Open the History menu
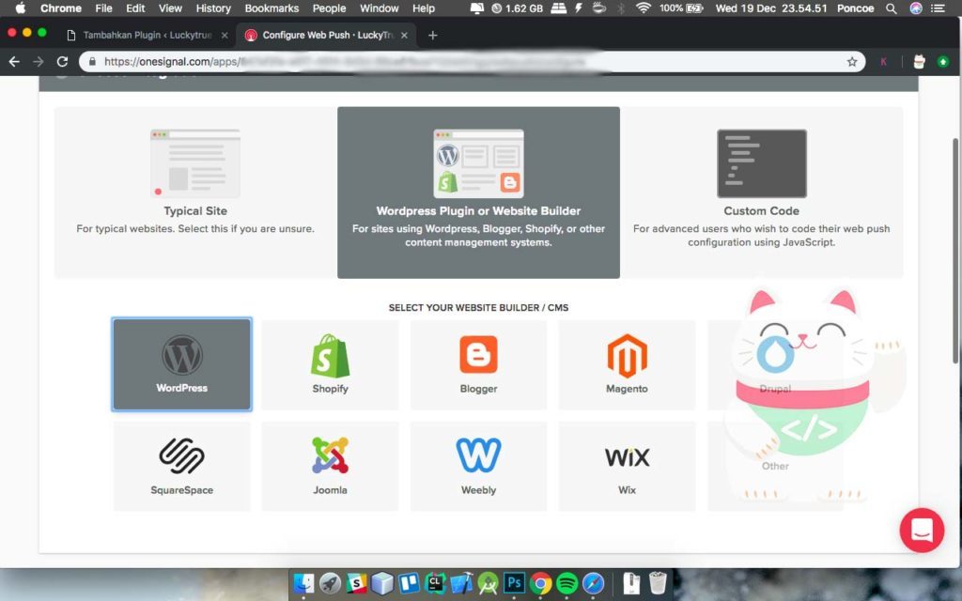The image size is (962, 601). tap(213, 8)
